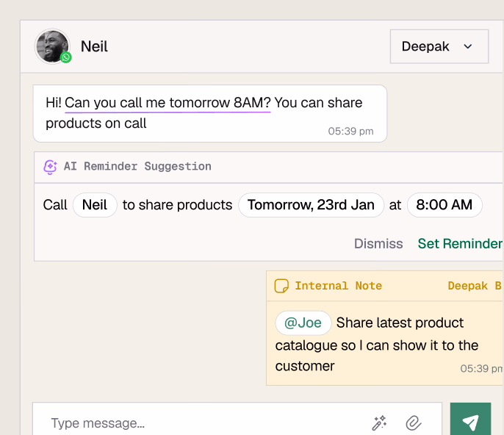Viewport: 504px width, 435px height.
Task: Open the magic wand AI compose tool
Action: coord(379,423)
